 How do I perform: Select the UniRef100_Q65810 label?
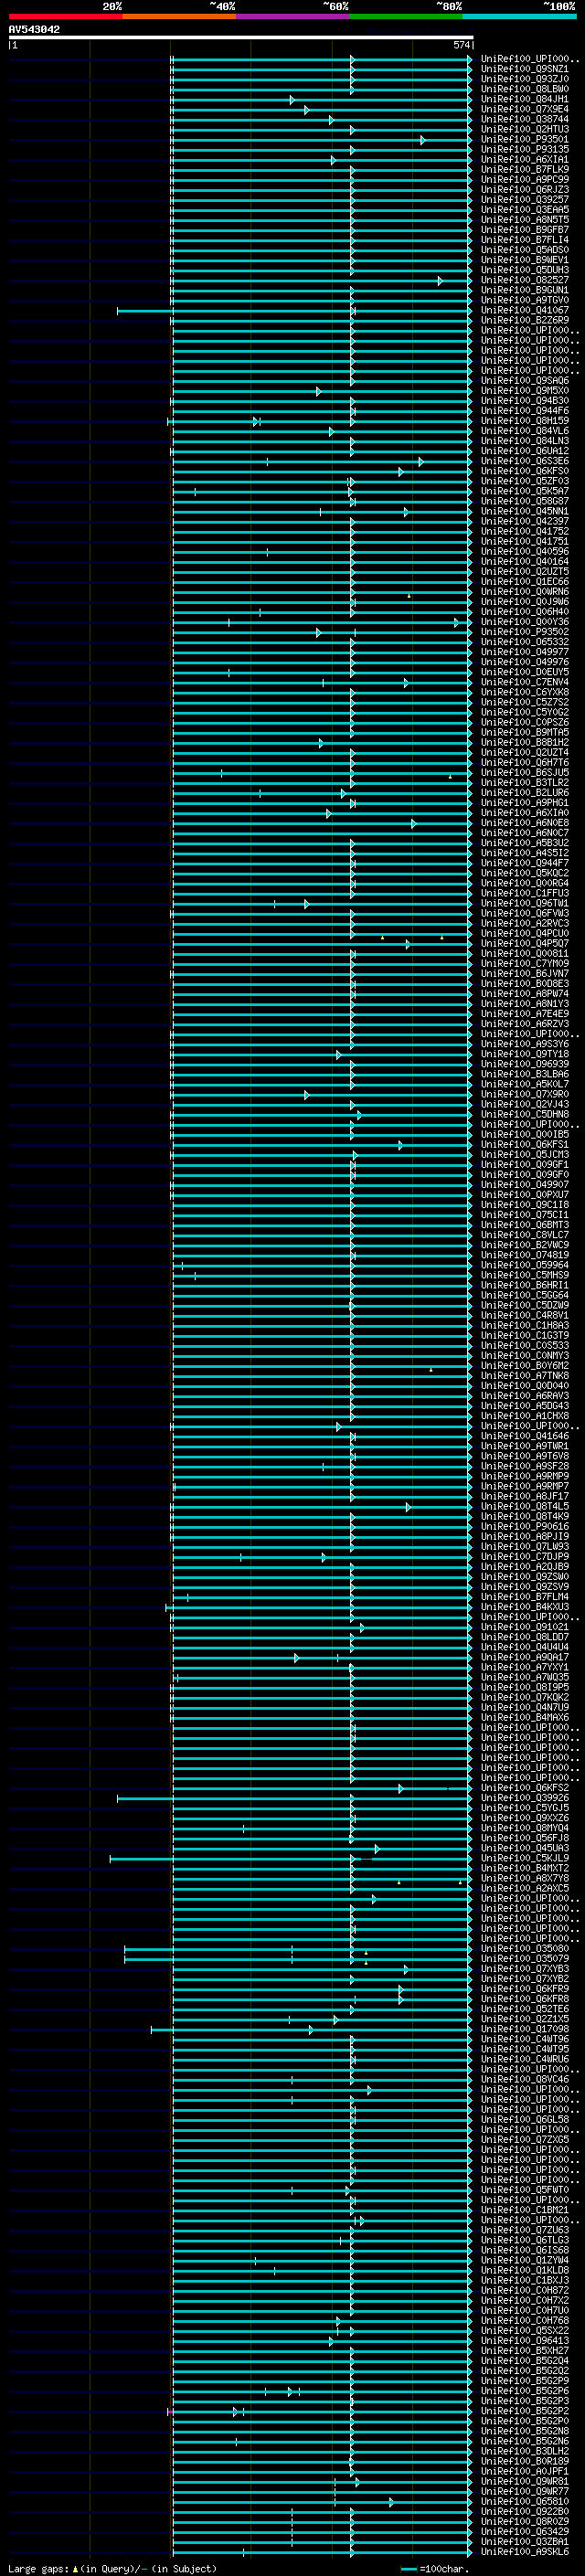click(x=524, y=2501)
